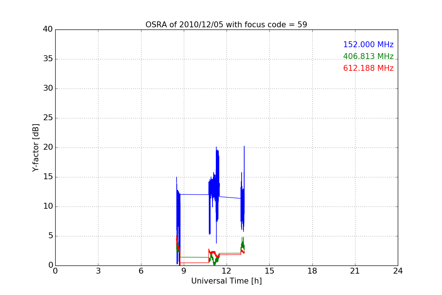This screenshot has width=442, height=295.
Task: Click x-axis tick label '18'
Action: 312,271
